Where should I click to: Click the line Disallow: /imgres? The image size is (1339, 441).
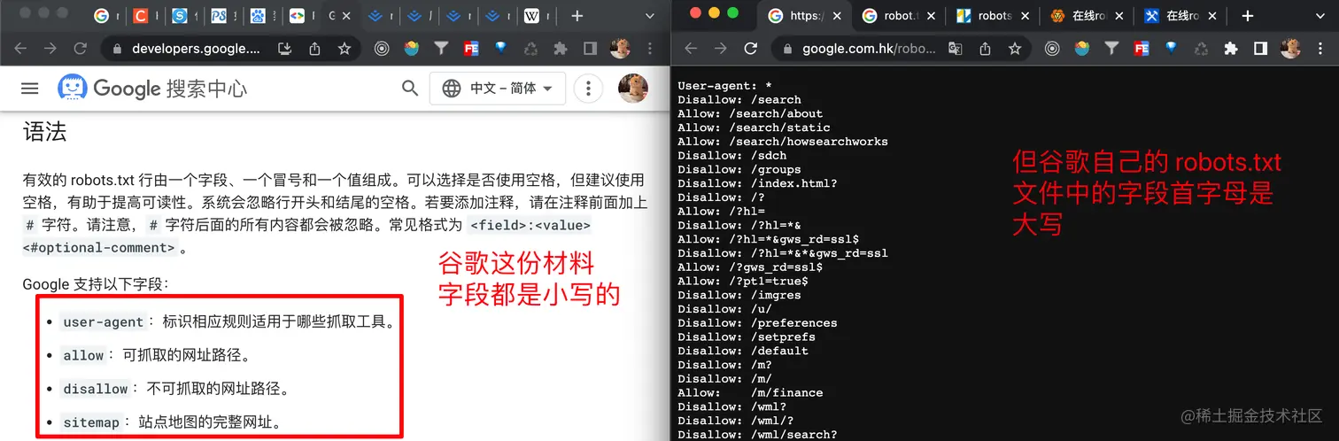coord(739,295)
